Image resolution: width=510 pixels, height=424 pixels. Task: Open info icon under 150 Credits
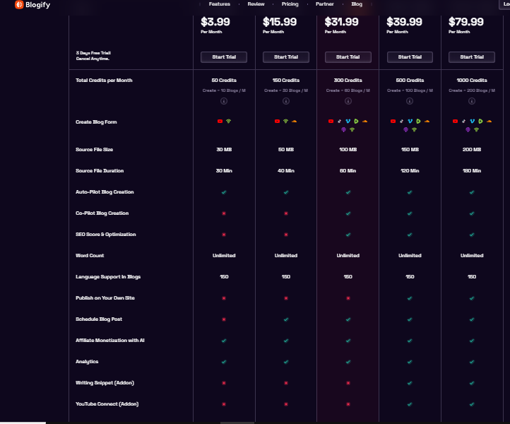[286, 101]
